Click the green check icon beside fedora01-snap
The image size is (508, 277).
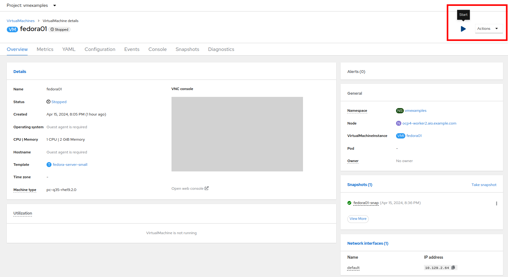pyautogui.click(x=349, y=203)
